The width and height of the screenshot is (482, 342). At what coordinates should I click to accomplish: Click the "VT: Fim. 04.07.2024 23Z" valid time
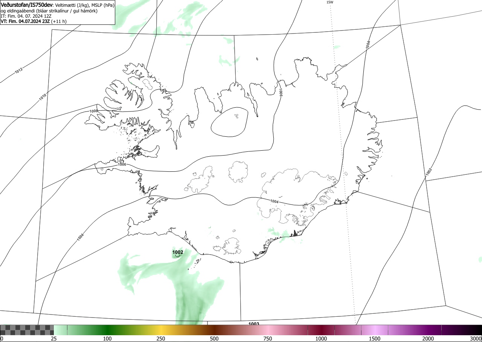pyautogui.click(x=25, y=21)
